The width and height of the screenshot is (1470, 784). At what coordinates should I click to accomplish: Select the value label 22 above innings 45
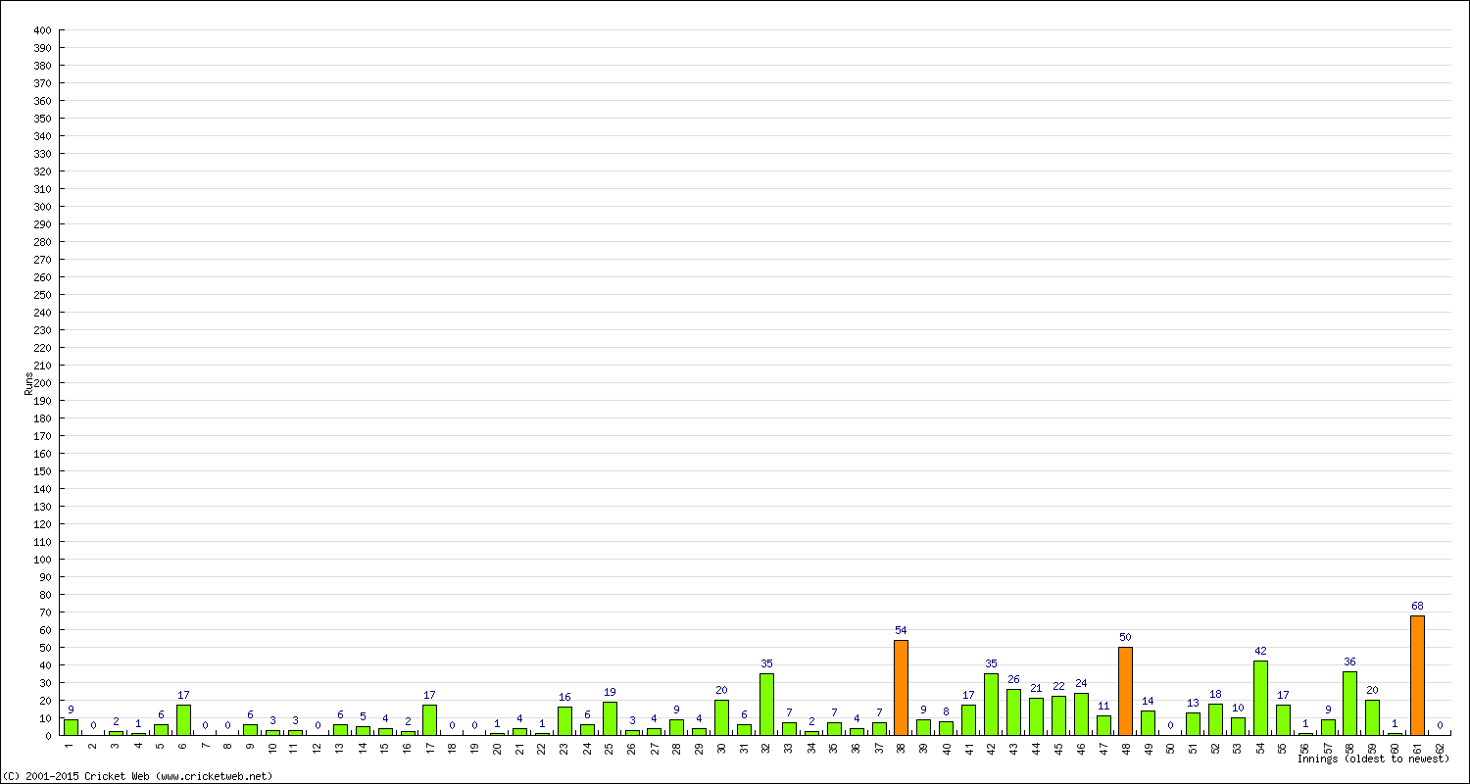click(1058, 686)
